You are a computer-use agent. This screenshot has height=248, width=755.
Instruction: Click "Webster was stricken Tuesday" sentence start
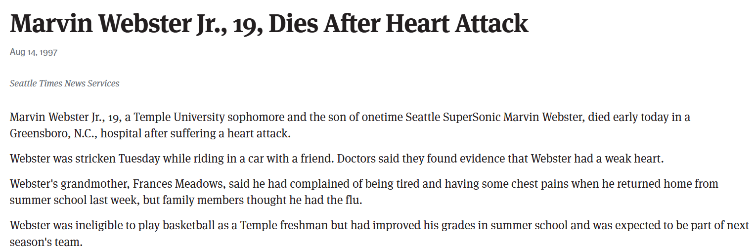pyautogui.click(x=77, y=159)
